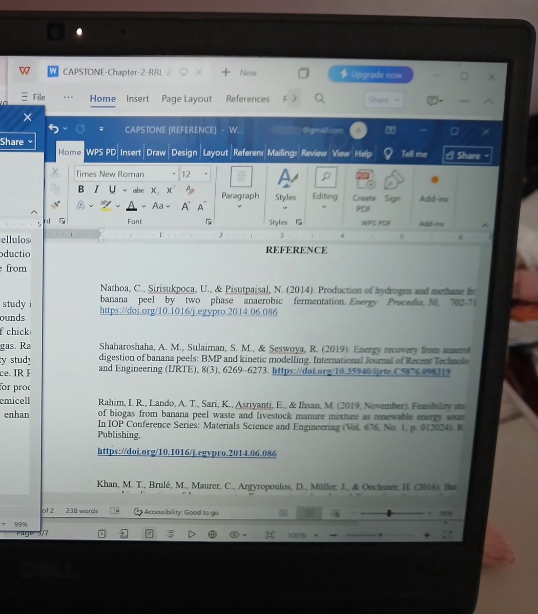Click the proofing icon beside word count
The height and width of the screenshot is (614, 538).
pyautogui.click(x=115, y=511)
